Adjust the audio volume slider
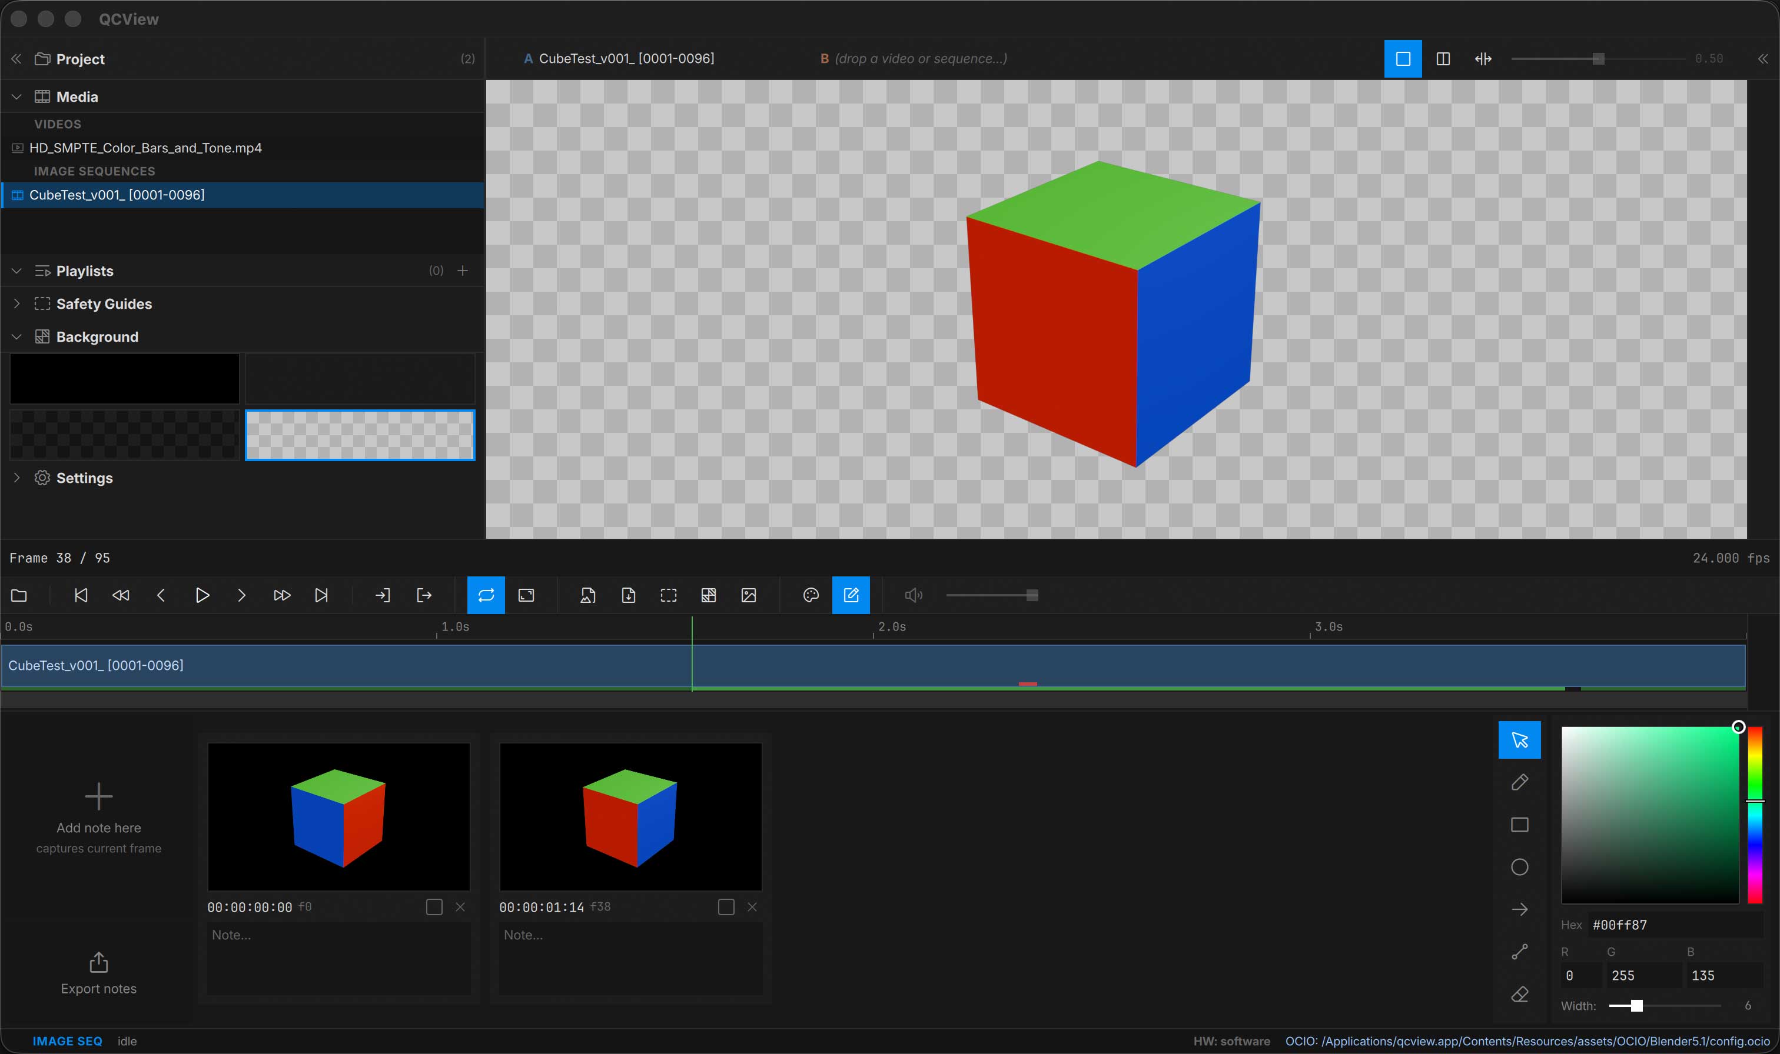The image size is (1780, 1054). click(992, 595)
